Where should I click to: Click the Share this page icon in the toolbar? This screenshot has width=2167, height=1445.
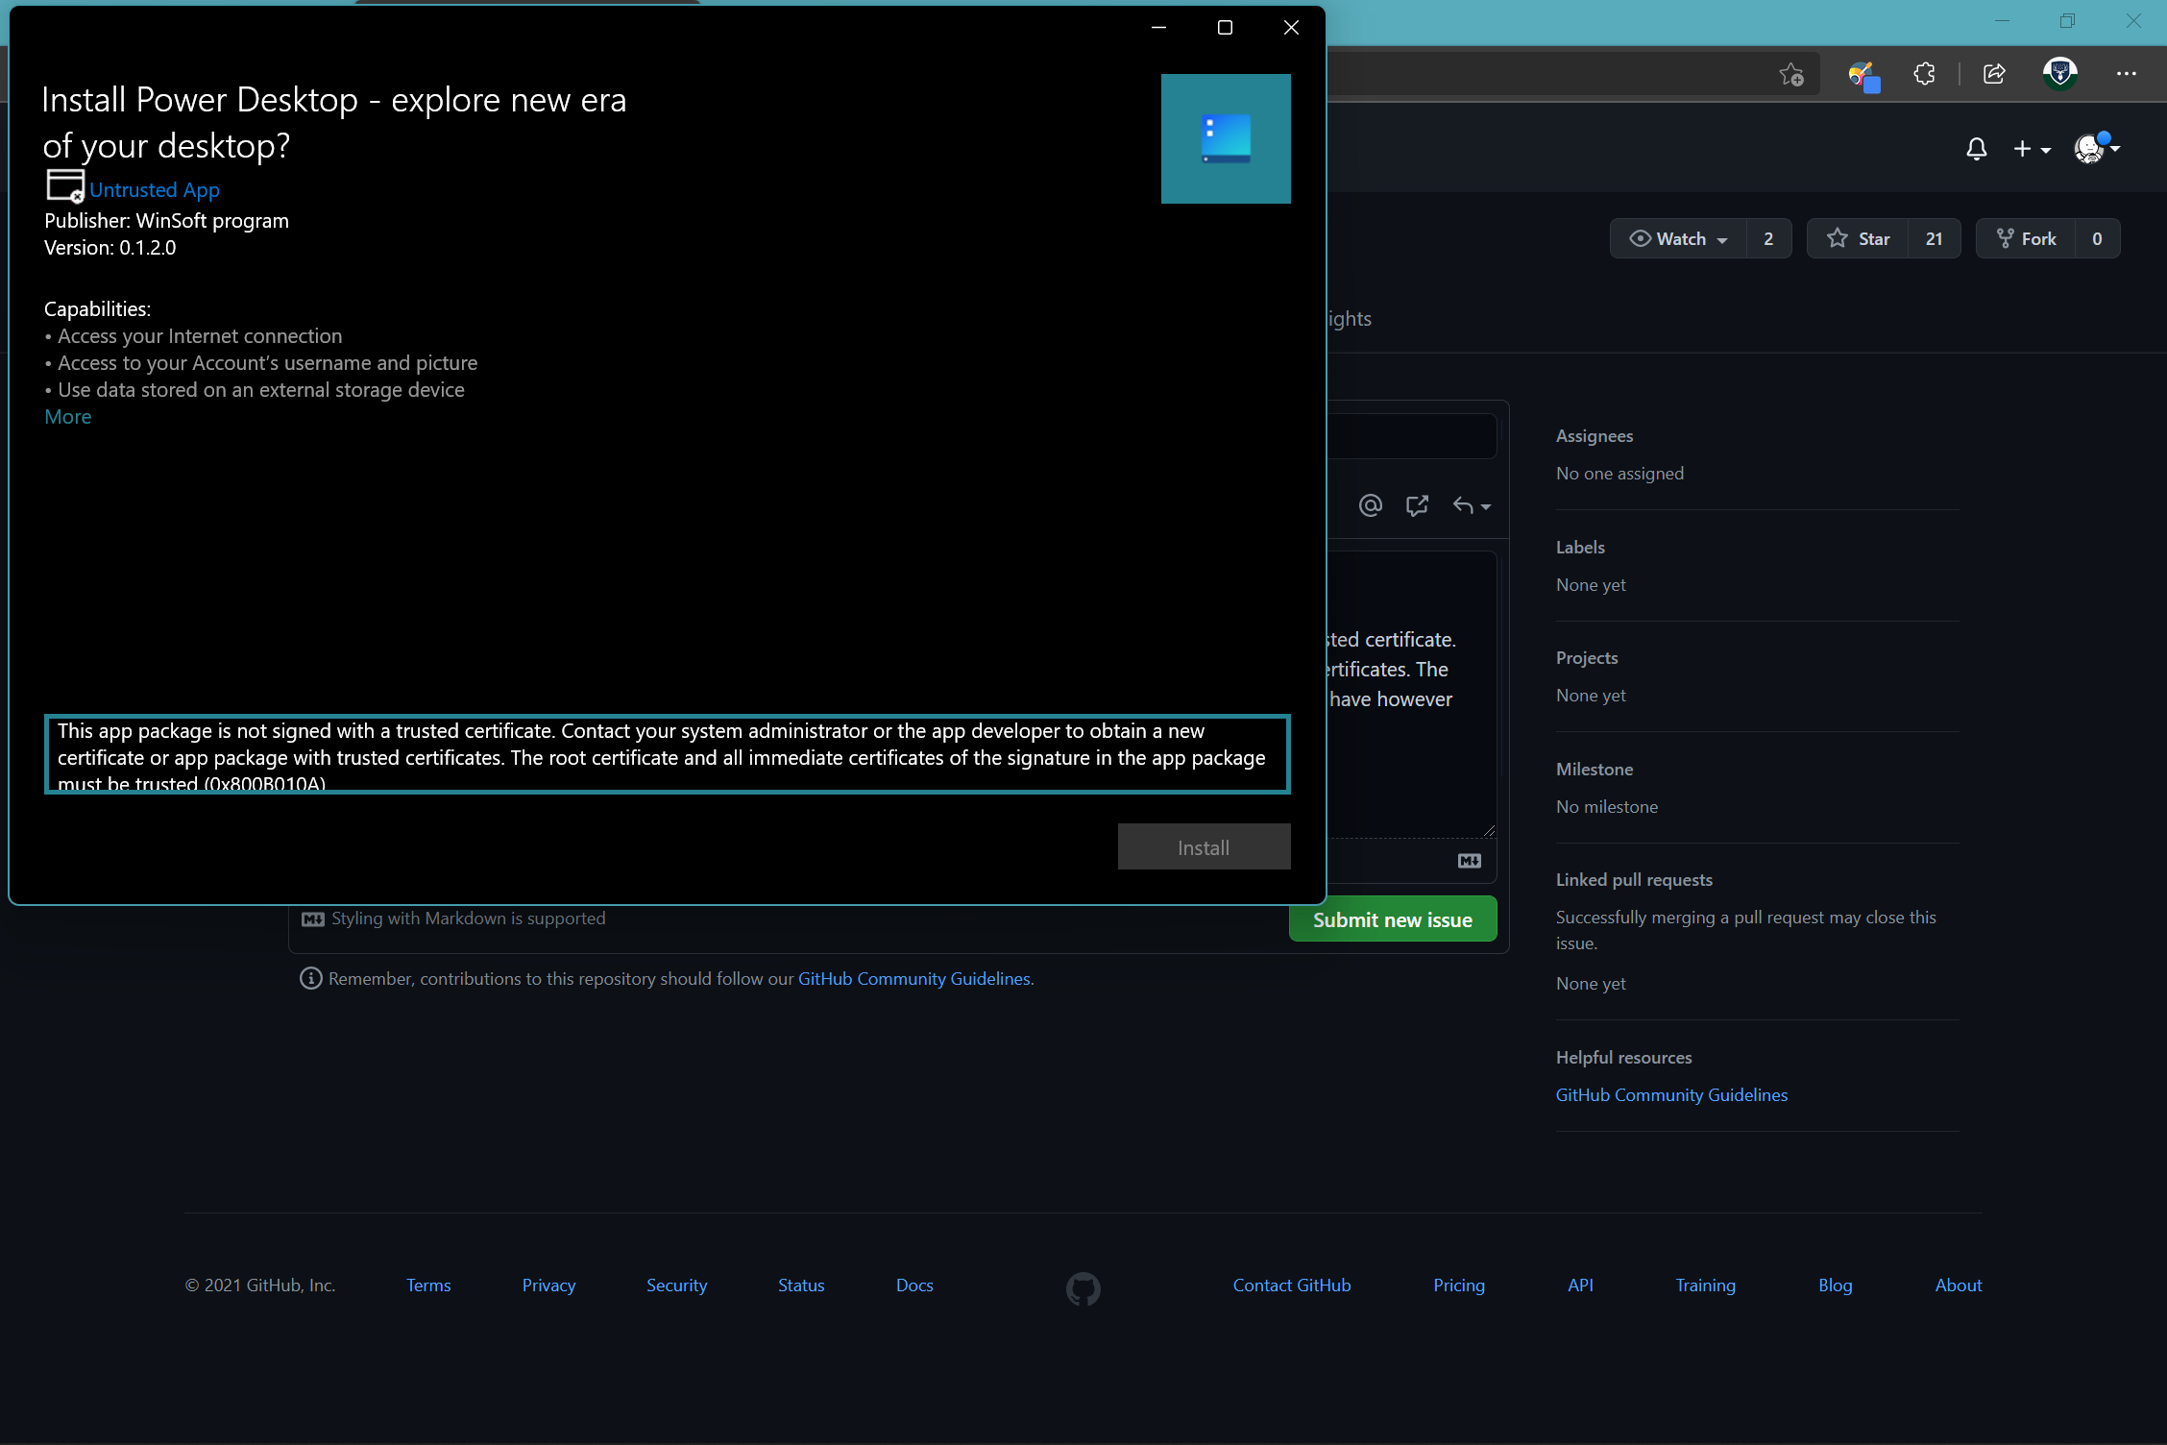coord(1994,74)
